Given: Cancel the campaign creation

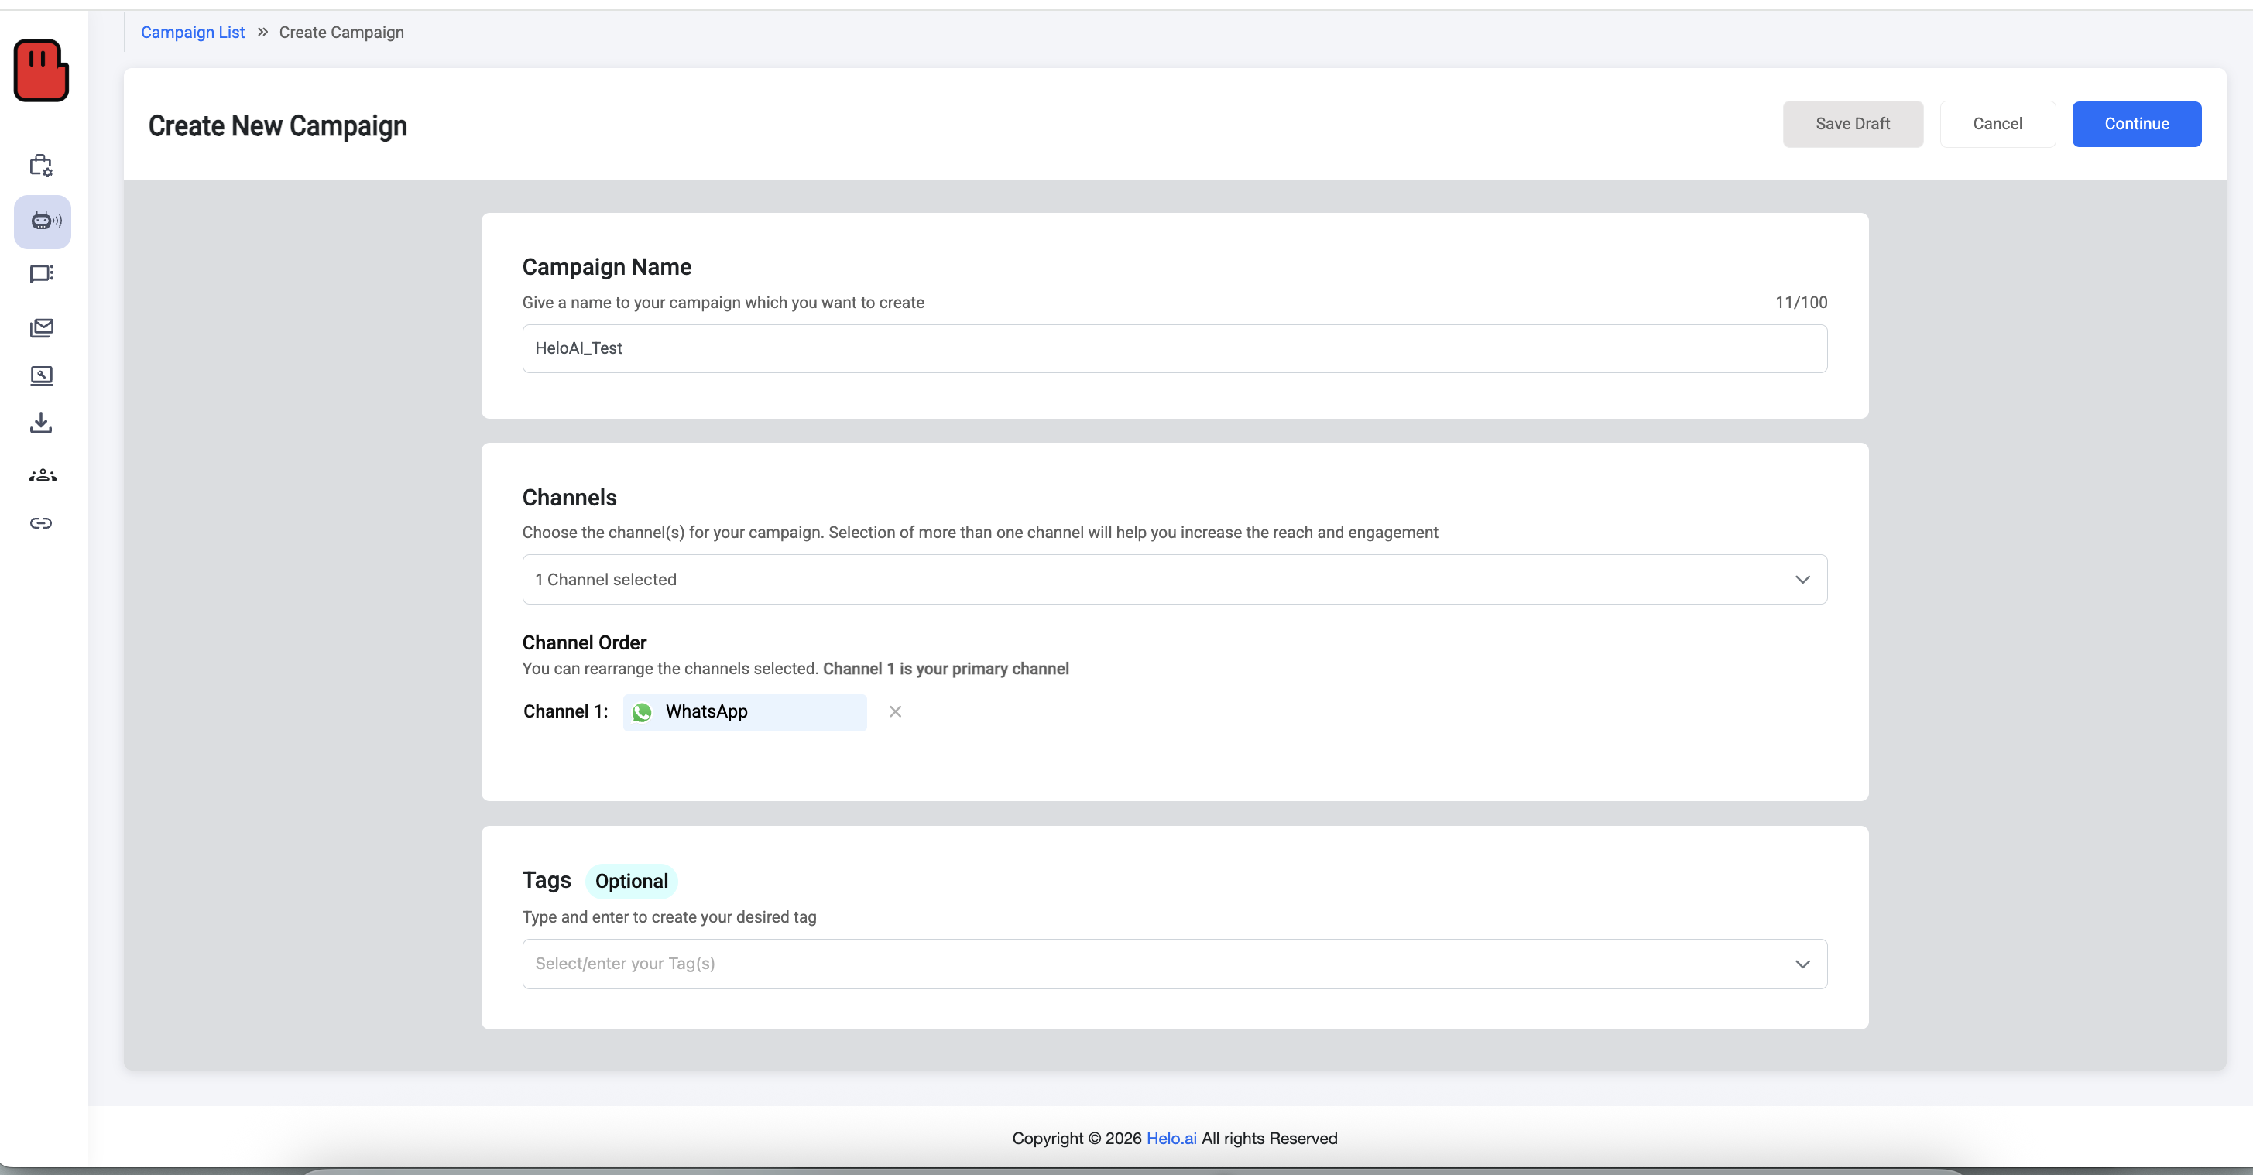Looking at the screenshot, I should 1997,124.
